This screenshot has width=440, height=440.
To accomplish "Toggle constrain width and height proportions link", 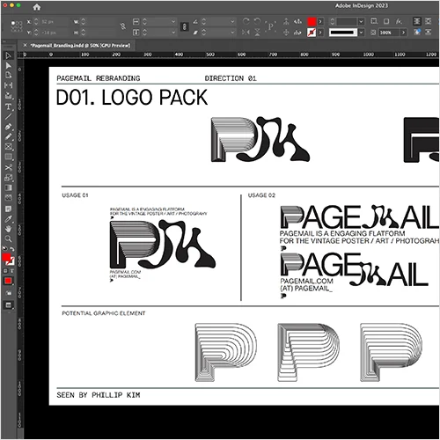I will (x=123, y=26).
